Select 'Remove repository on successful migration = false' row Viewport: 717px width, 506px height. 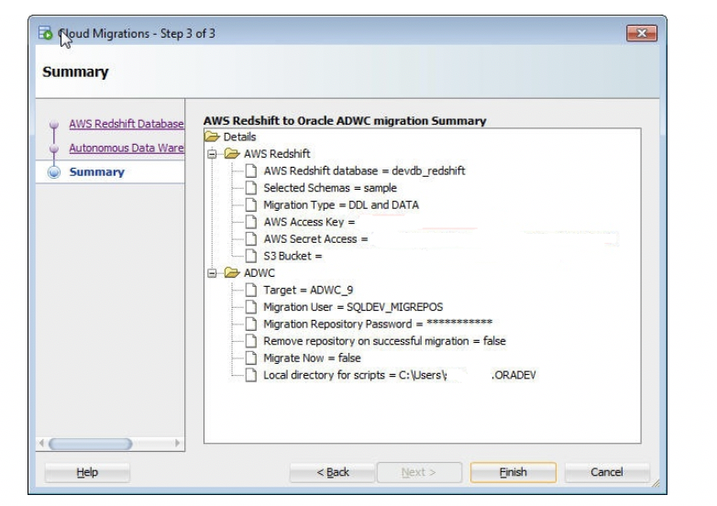click(x=384, y=340)
